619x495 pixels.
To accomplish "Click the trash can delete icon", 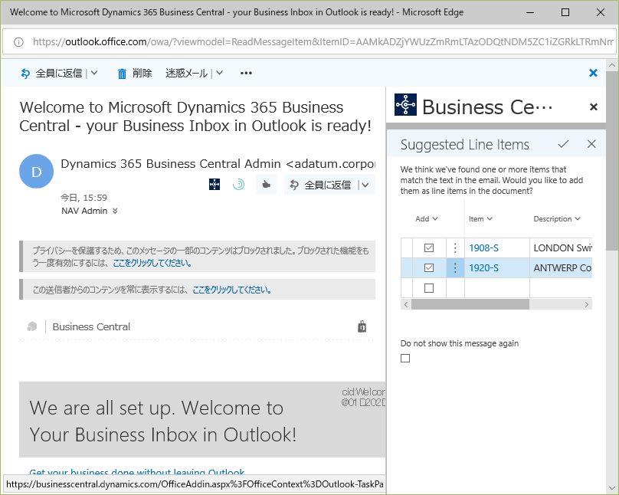I will (122, 74).
